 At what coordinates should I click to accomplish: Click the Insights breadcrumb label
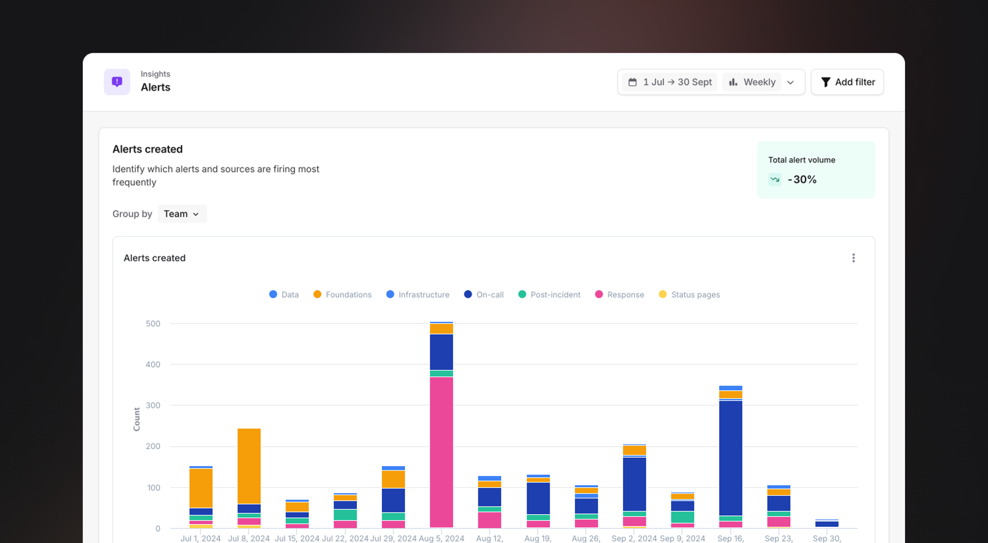pyautogui.click(x=155, y=74)
